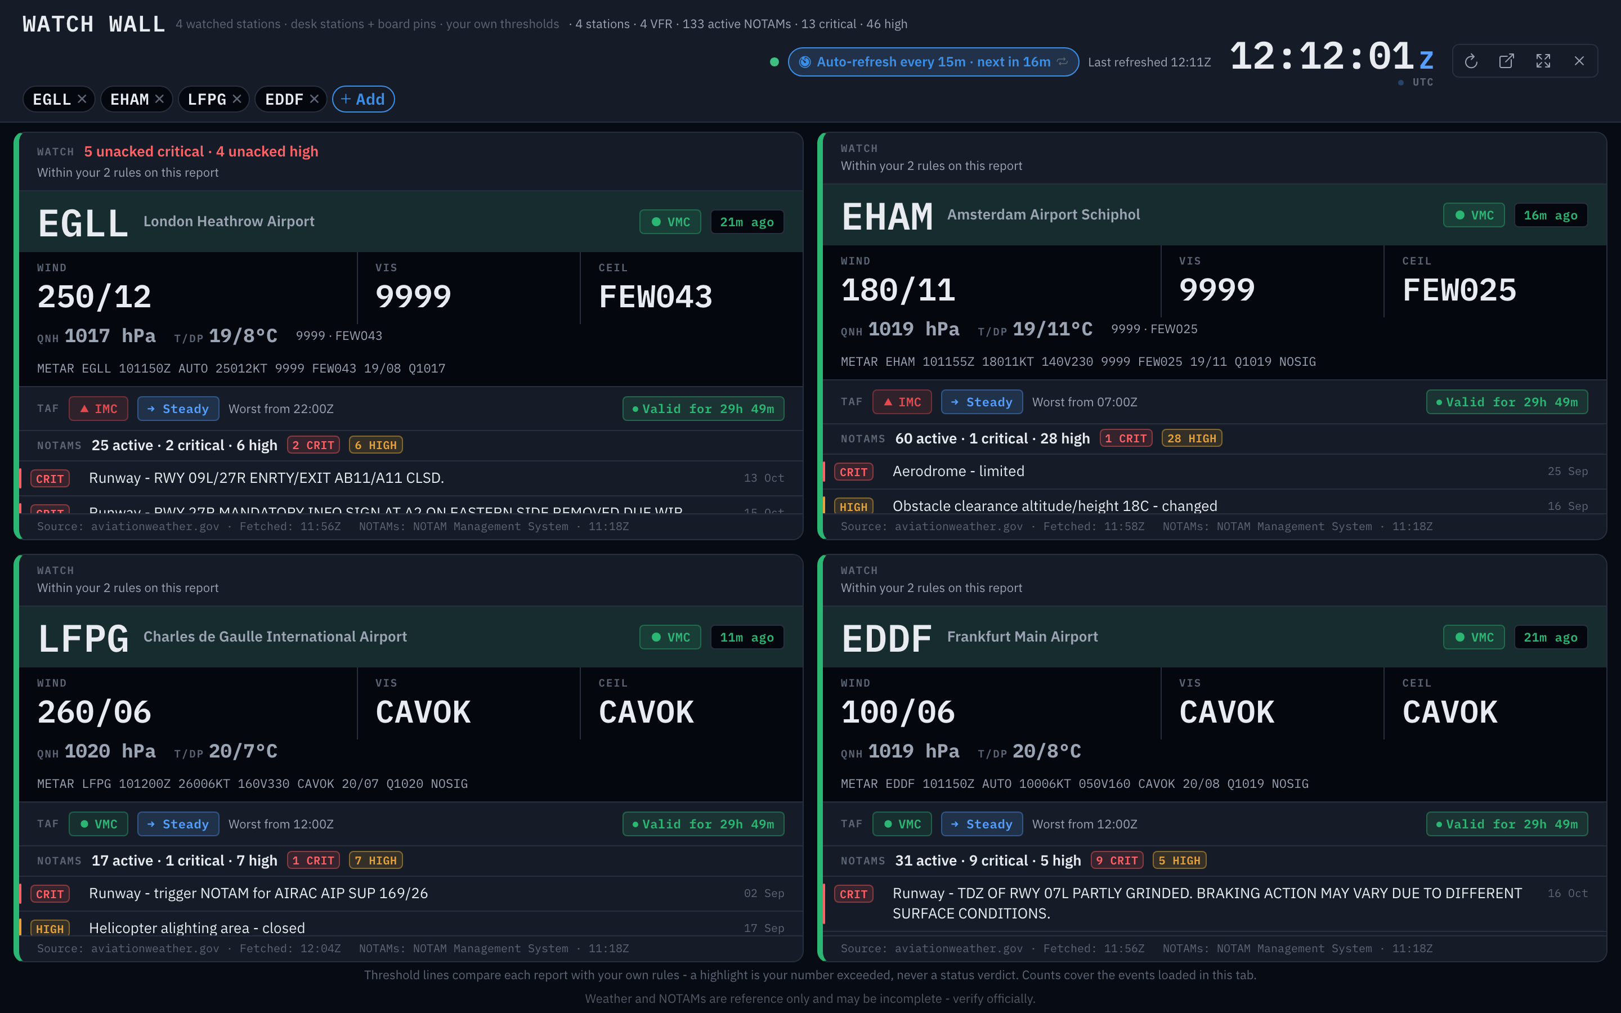Filter EDDF NOTAMs by 9 CRIT badge
Viewport: 1621px width, 1013px height.
point(1117,860)
